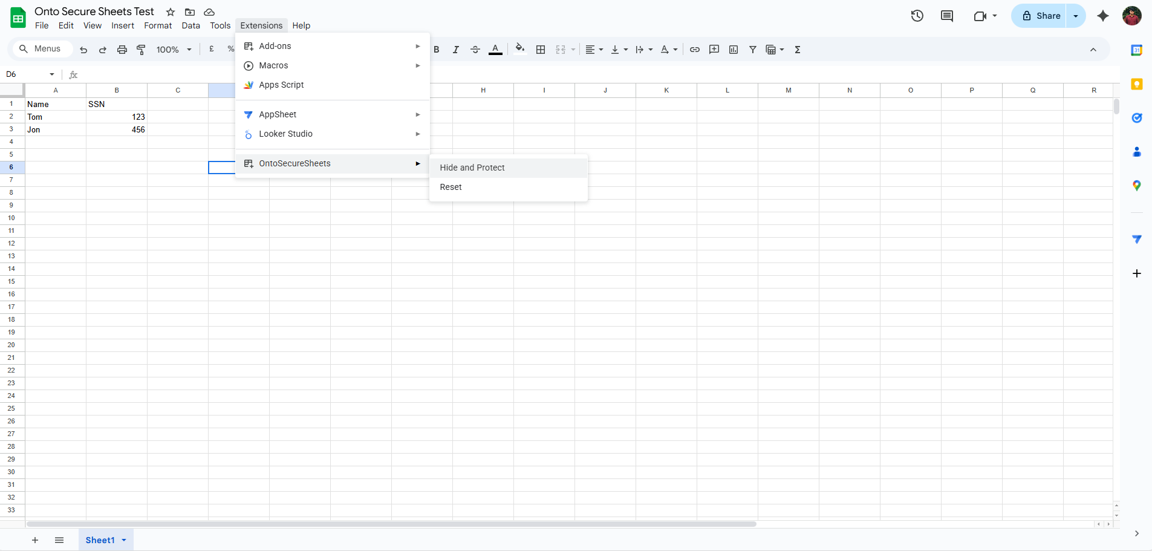Expand the Macros submenu
This screenshot has height=551, width=1152.
pos(273,65)
